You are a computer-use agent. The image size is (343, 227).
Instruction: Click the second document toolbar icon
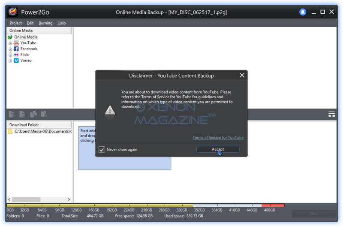(23, 114)
